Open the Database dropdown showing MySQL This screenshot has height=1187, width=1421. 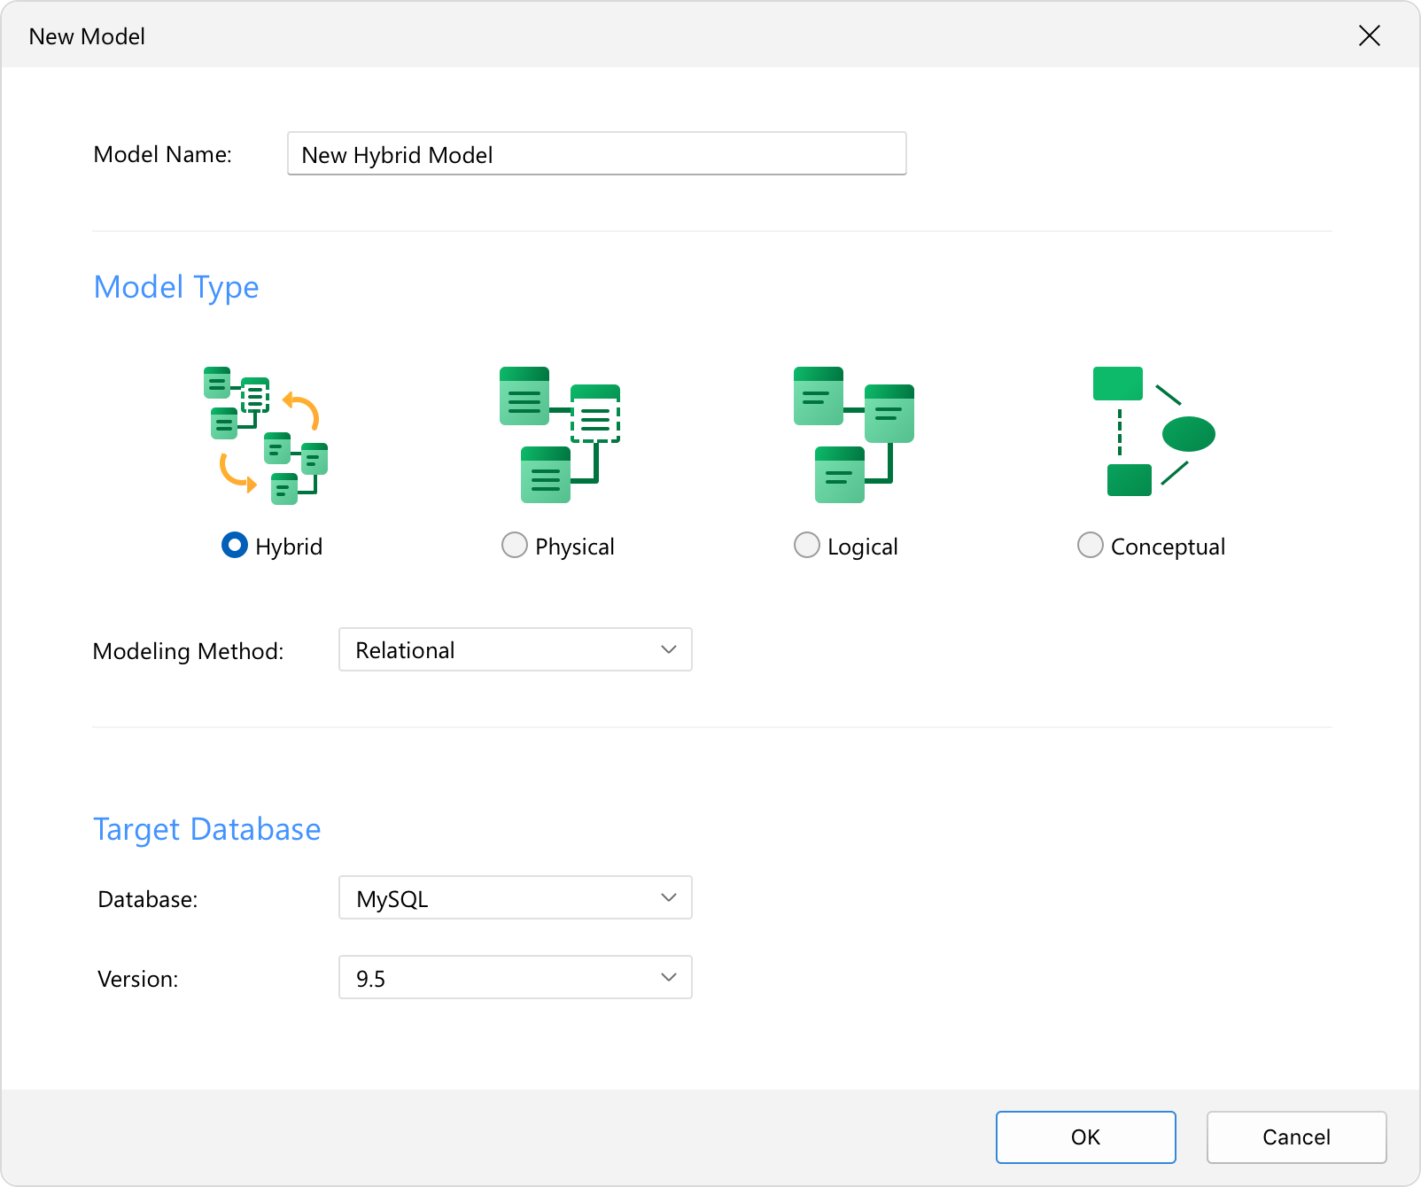coord(516,897)
